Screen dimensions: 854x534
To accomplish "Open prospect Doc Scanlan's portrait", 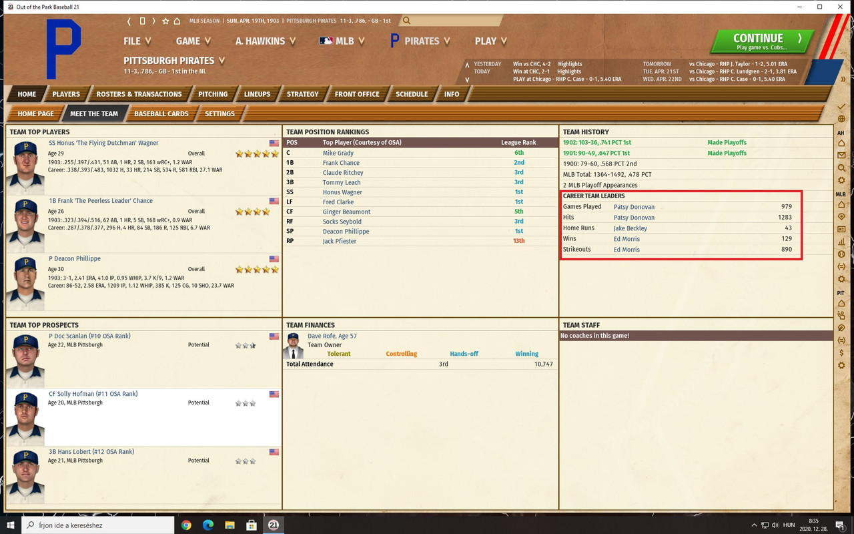I will pos(25,359).
